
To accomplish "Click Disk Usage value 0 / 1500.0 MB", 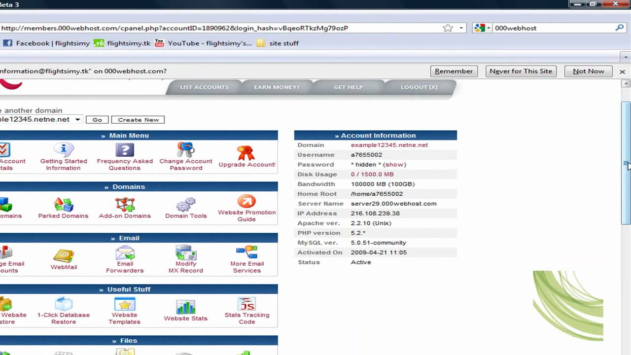I will click(372, 175).
